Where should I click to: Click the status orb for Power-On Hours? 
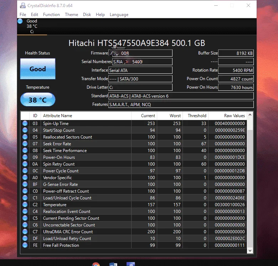25,157
